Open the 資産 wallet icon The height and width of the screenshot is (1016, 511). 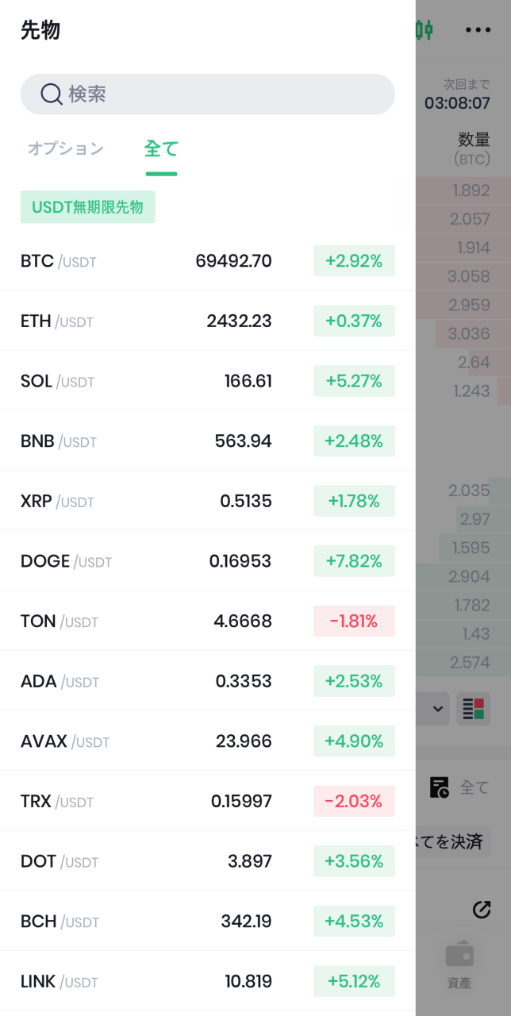[459, 956]
